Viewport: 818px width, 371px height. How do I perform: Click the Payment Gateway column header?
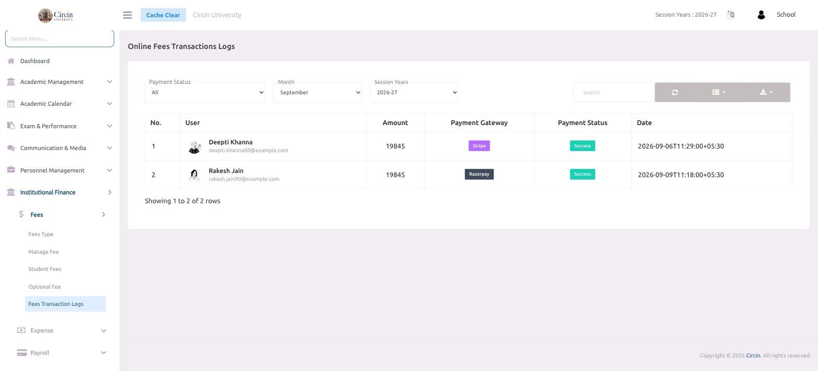479,122
